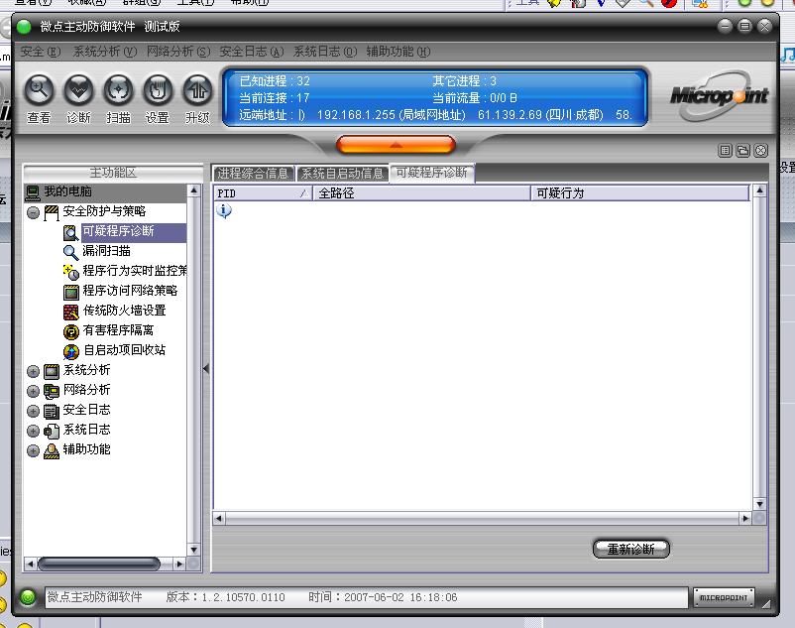This screenshot has width=795, height=628.
Task: Click the 程序行为实时监控 clock icon
Action: [x=71, y=272]
